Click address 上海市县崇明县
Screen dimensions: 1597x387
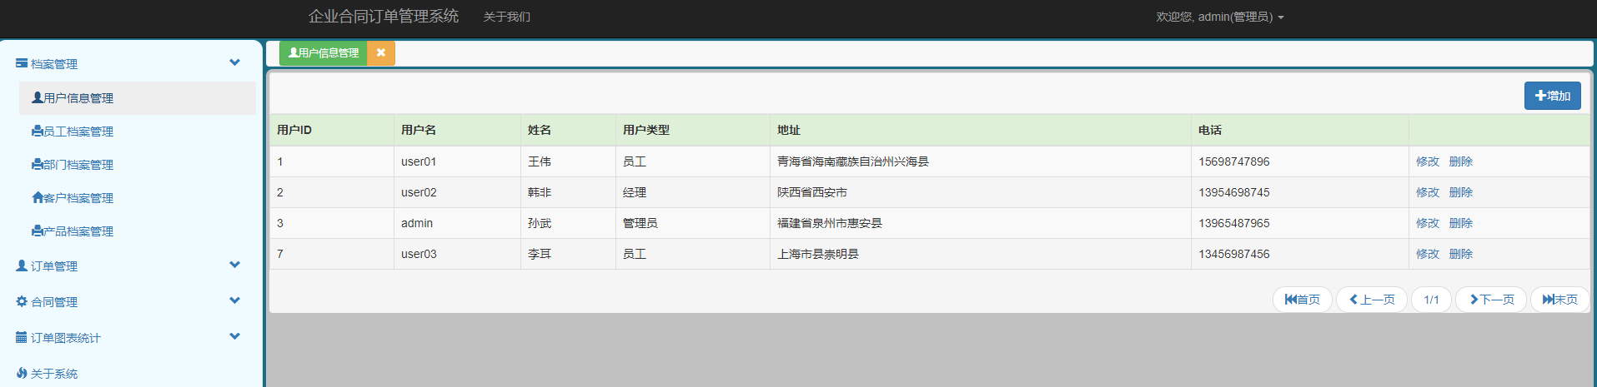[x=818, y=254]
